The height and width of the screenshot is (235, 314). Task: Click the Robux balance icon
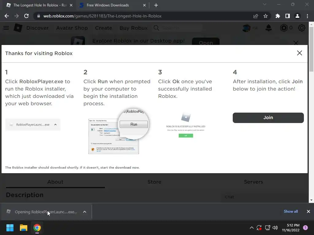coord(284,28)
